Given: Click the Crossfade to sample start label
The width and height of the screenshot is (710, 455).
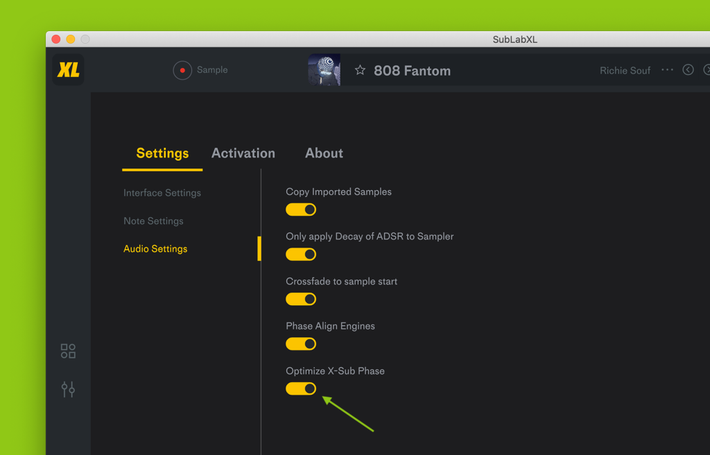Looking at the screenshot, I should coord(341,282).
